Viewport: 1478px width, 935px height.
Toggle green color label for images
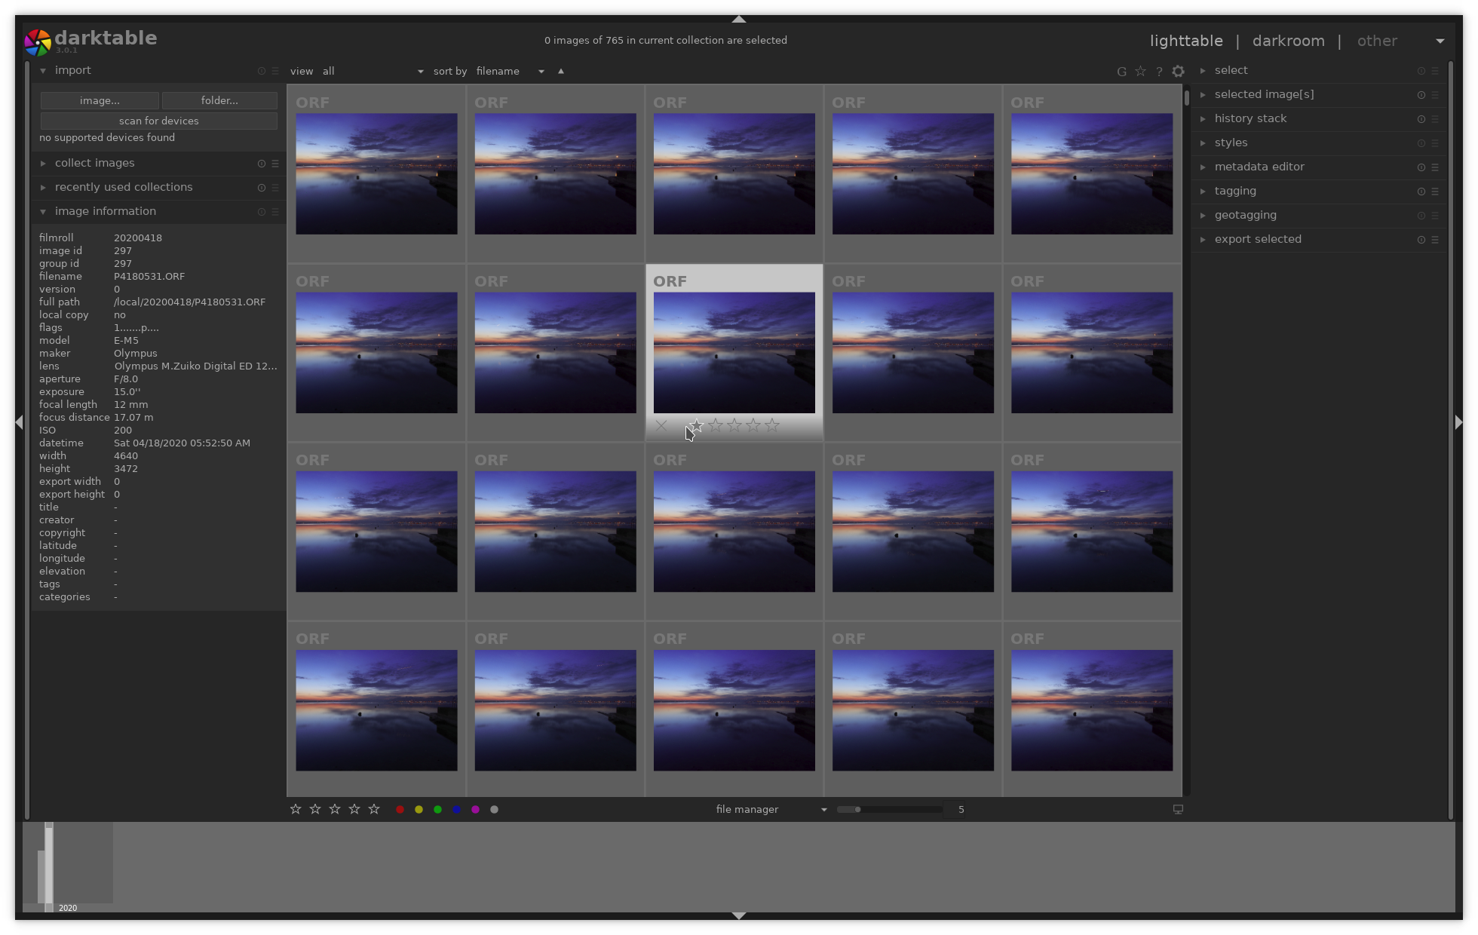(x=437, y=809)
